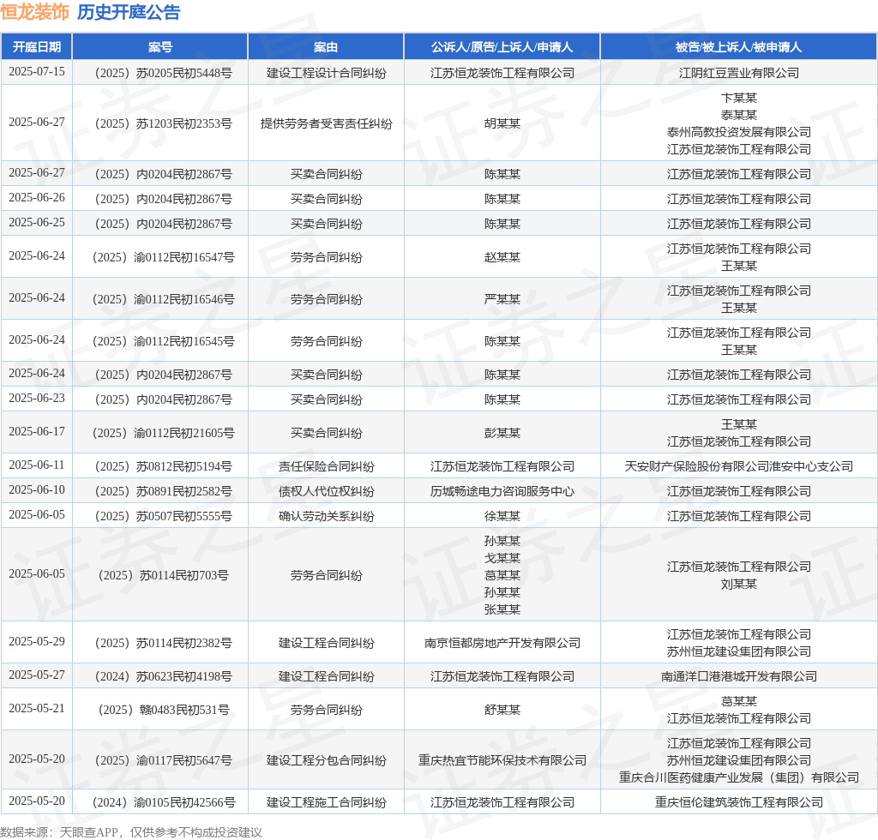Screen dimensions: 878x840
Task: Click plaintiff name 戈某某
Action: point(502,558)
